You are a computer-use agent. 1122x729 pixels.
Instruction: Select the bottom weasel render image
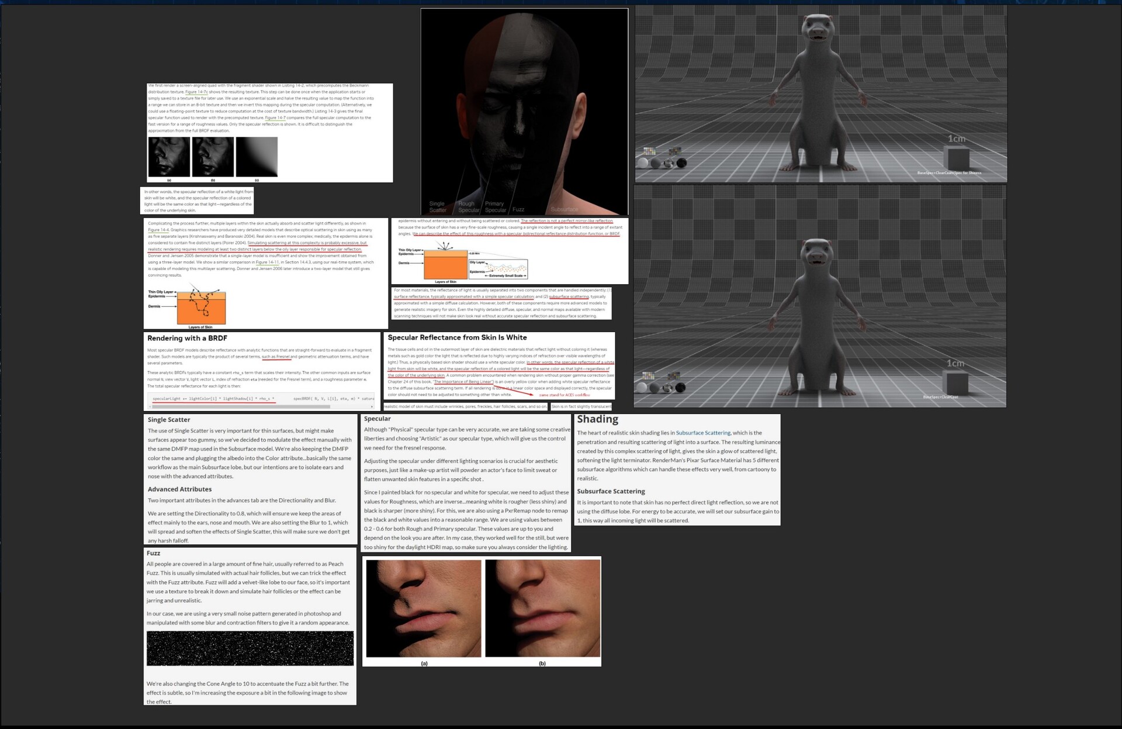pos(819,296)
